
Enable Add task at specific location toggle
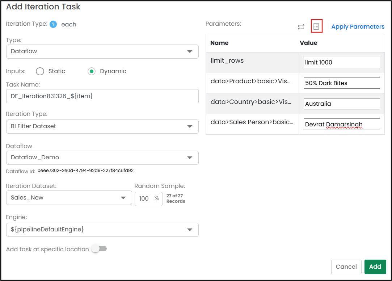[99, 249]
